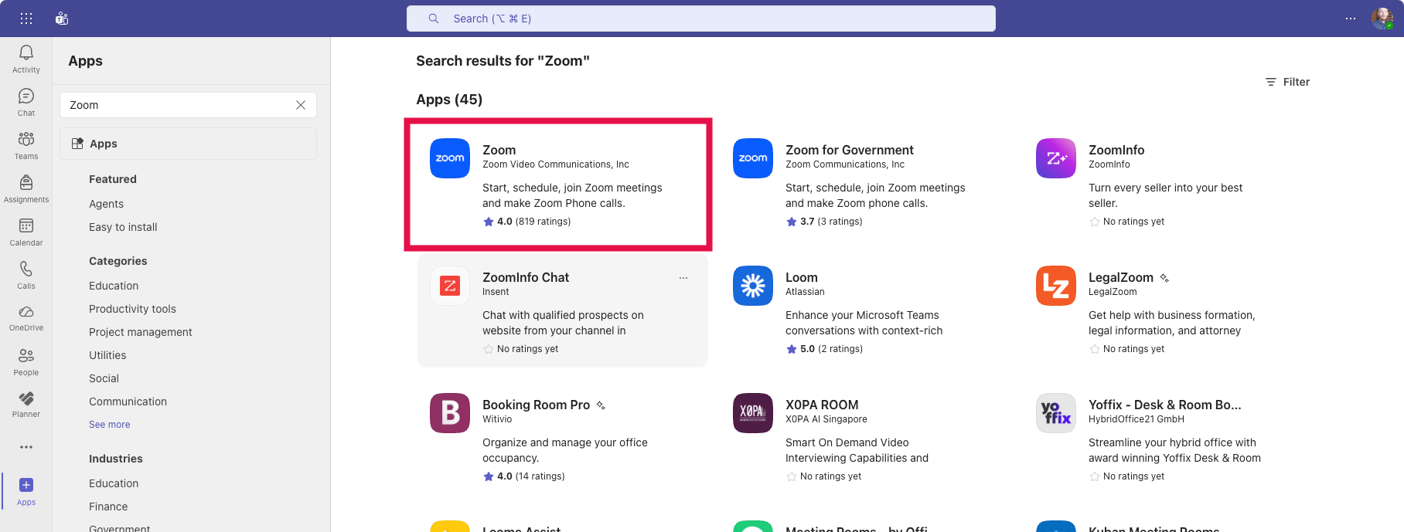
Task: Click the 4.0 (14 ratings) text
Action: click(524, 476)
